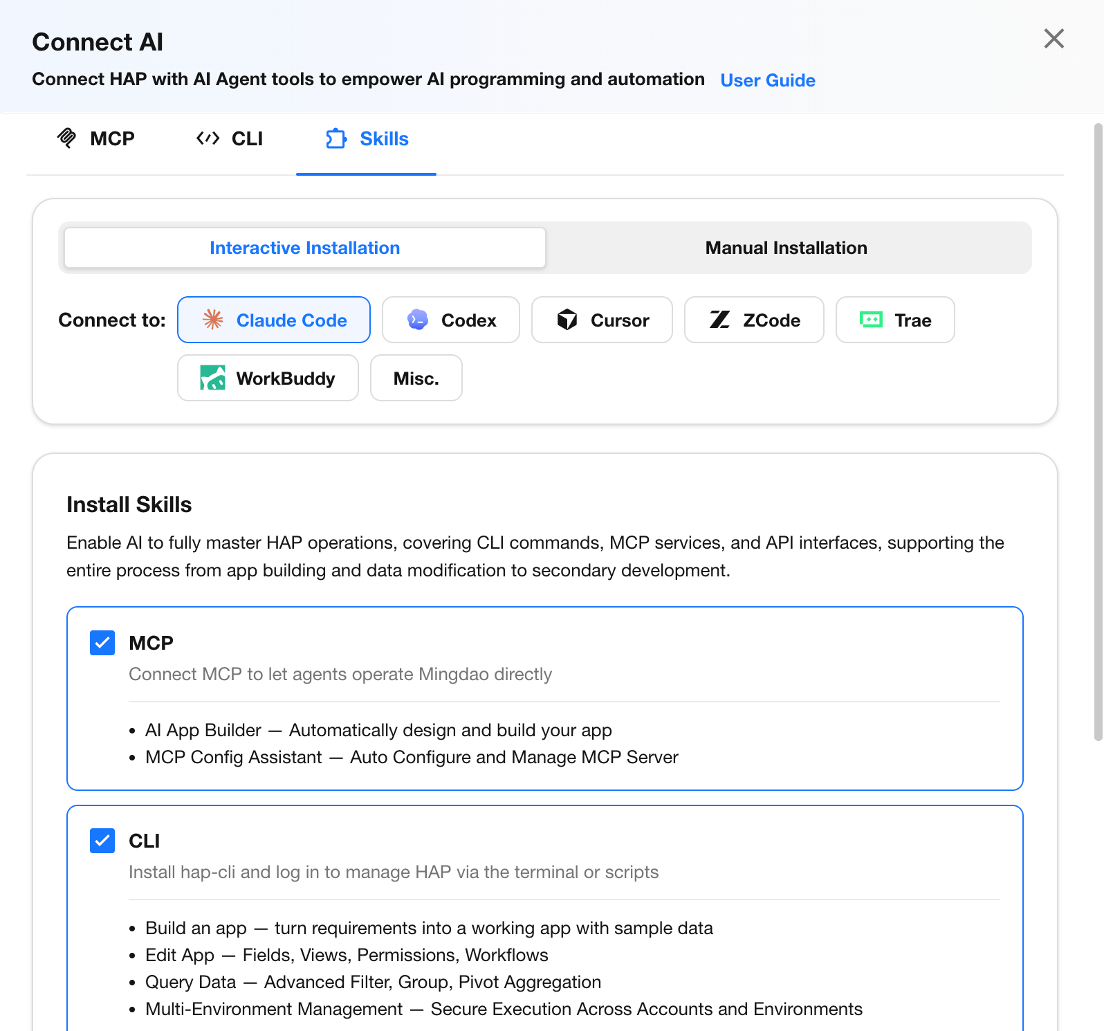Select Claude Code as connection target
Image resolution: width=1104 pixels, height=1031 pixels.
[x=274, y=320]
